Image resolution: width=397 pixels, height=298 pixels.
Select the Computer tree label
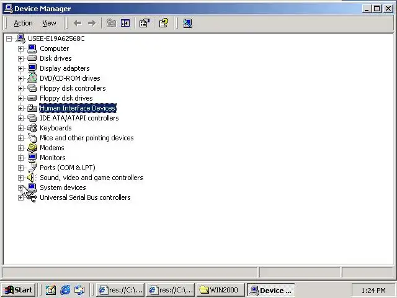(x=55, y=48)
